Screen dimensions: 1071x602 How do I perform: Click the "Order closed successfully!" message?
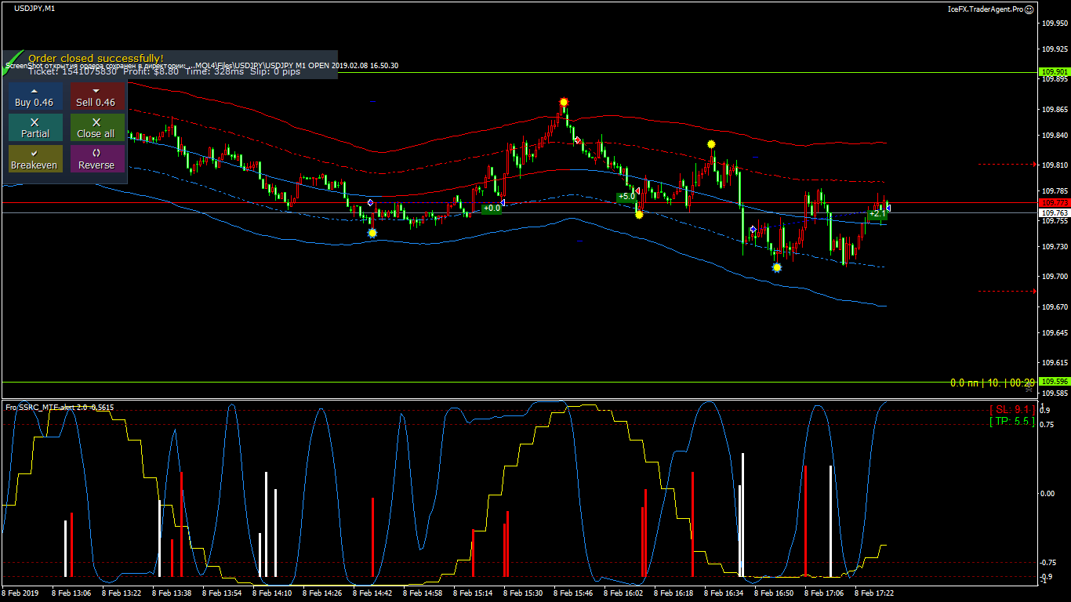click(x=96, y=58)
